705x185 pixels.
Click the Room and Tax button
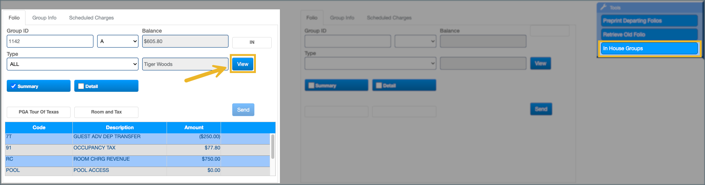click(x=106, y=112)
